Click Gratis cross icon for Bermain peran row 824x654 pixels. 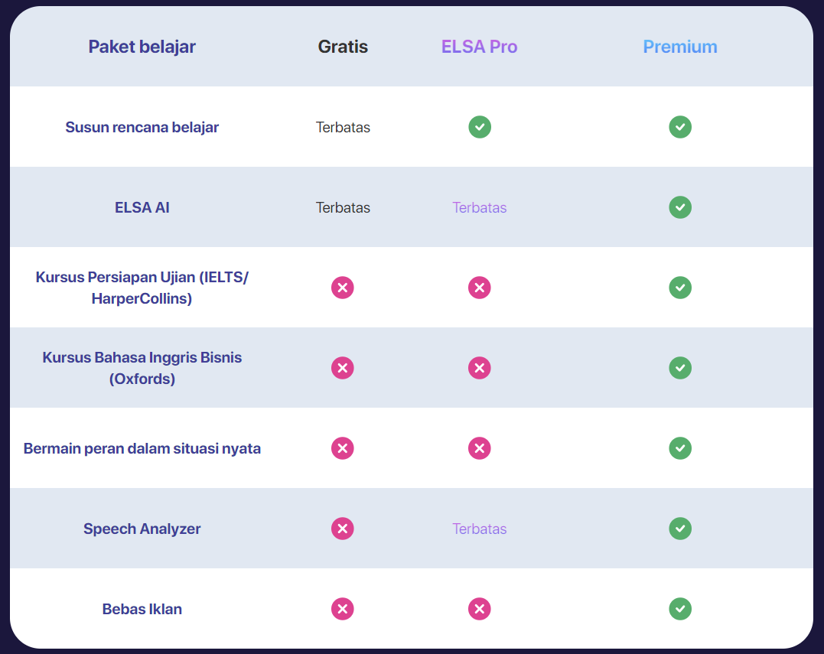tap(343, 448)
